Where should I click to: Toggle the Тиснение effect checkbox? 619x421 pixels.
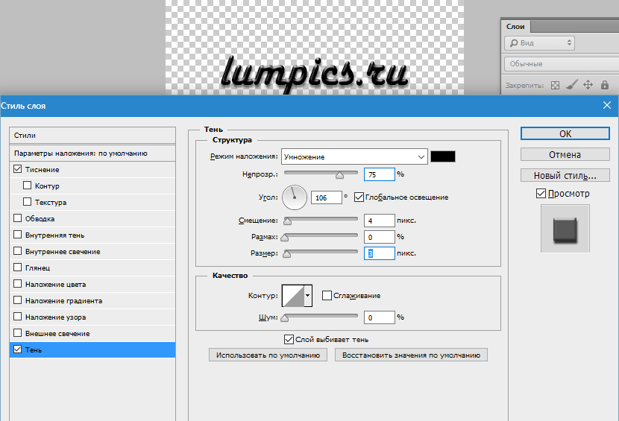click(17, 169)
